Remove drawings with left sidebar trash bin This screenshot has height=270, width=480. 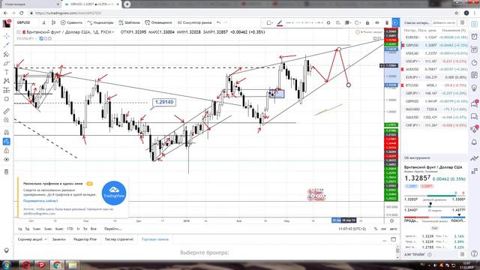7,172
